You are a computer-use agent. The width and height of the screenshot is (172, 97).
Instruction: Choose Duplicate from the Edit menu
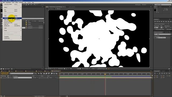coord(12,18)
